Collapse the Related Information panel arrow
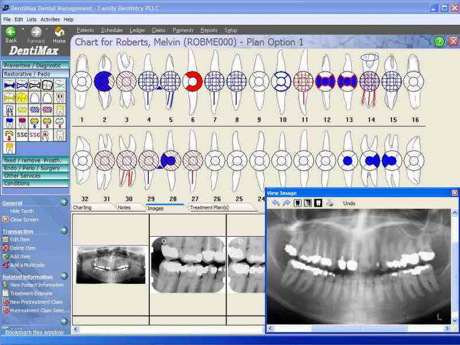The height and width of the screenshot is (345, 460). (x=64, y=276)
